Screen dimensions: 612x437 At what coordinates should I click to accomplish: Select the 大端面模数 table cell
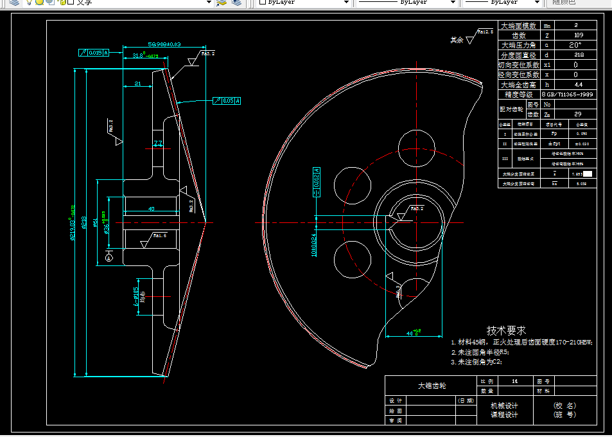coord(519,26)
